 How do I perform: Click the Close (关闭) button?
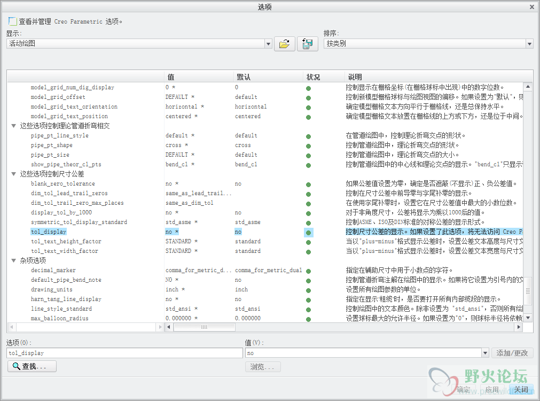pyautogui.click(x=521, y=390)
